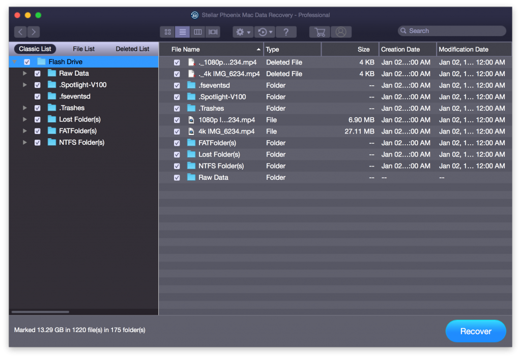521x358 pixels.
Task: Sort by Size column header
Action: [350, 49]
